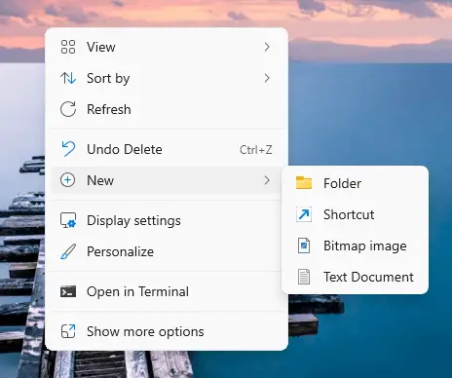Click the plus circle icon beside New
This screenshot has width=452, height=378.
[x=68, y=180]
